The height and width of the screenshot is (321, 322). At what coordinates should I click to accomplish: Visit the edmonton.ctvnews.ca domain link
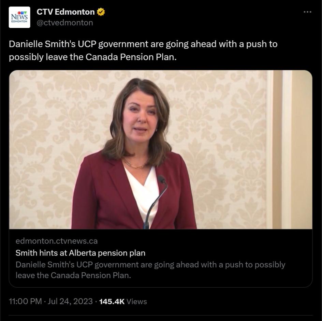click(x=57, y=241)
